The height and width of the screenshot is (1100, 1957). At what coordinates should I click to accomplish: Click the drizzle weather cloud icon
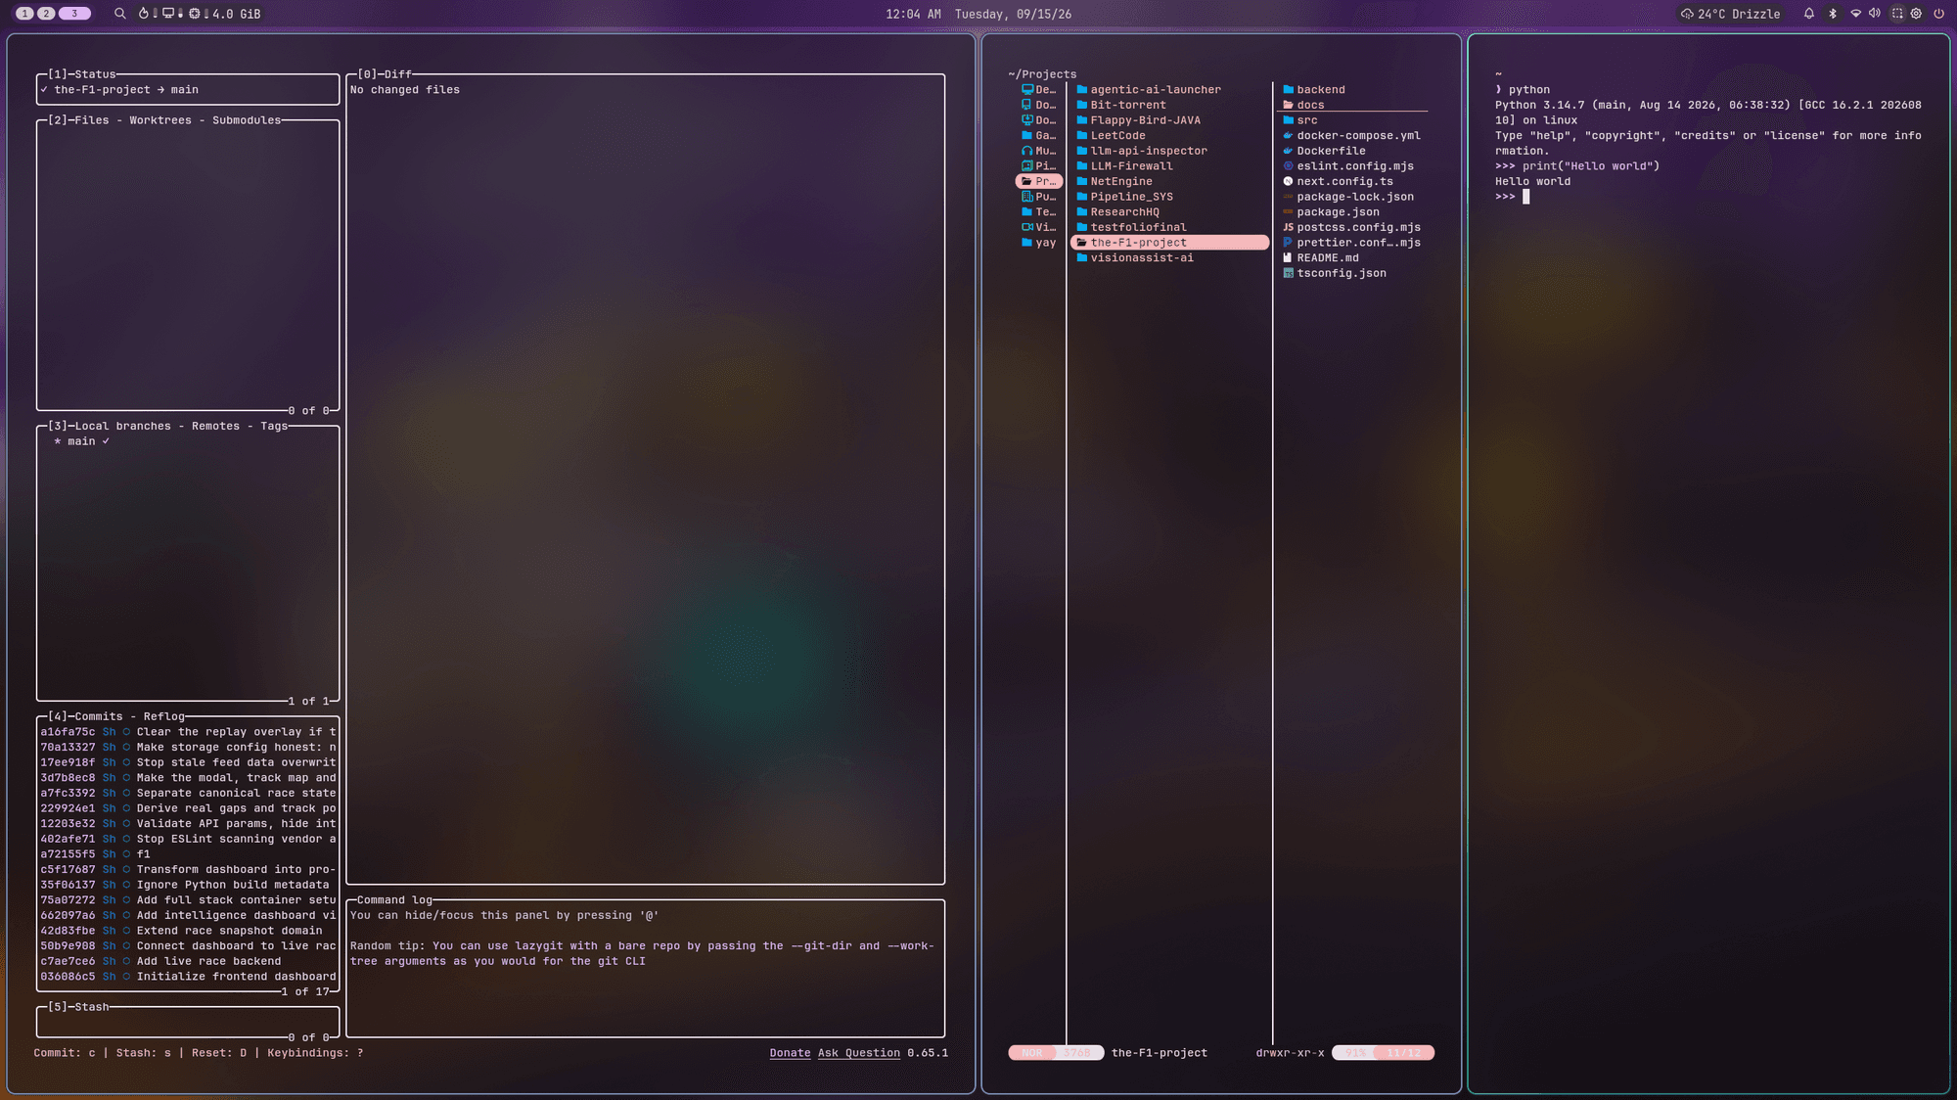(1687, 14)
